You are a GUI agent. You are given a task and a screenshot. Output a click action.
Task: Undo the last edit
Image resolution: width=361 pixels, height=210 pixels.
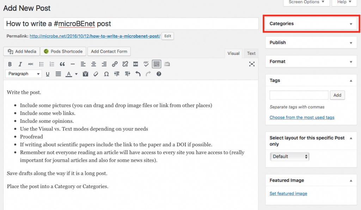[138, 74]
